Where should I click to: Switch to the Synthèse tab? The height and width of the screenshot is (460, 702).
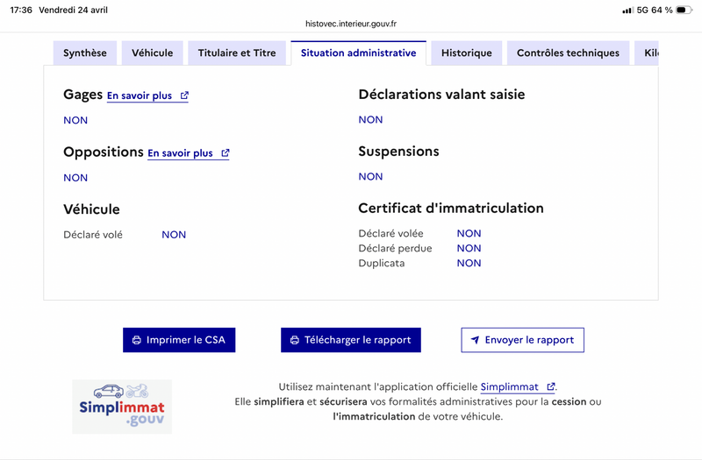point(85,53)
